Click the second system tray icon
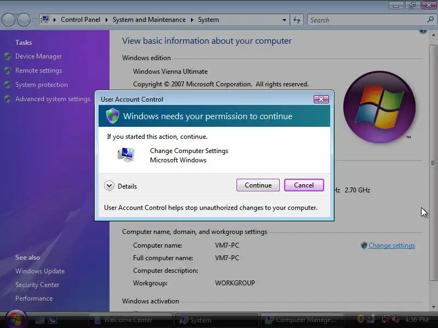 371,319
